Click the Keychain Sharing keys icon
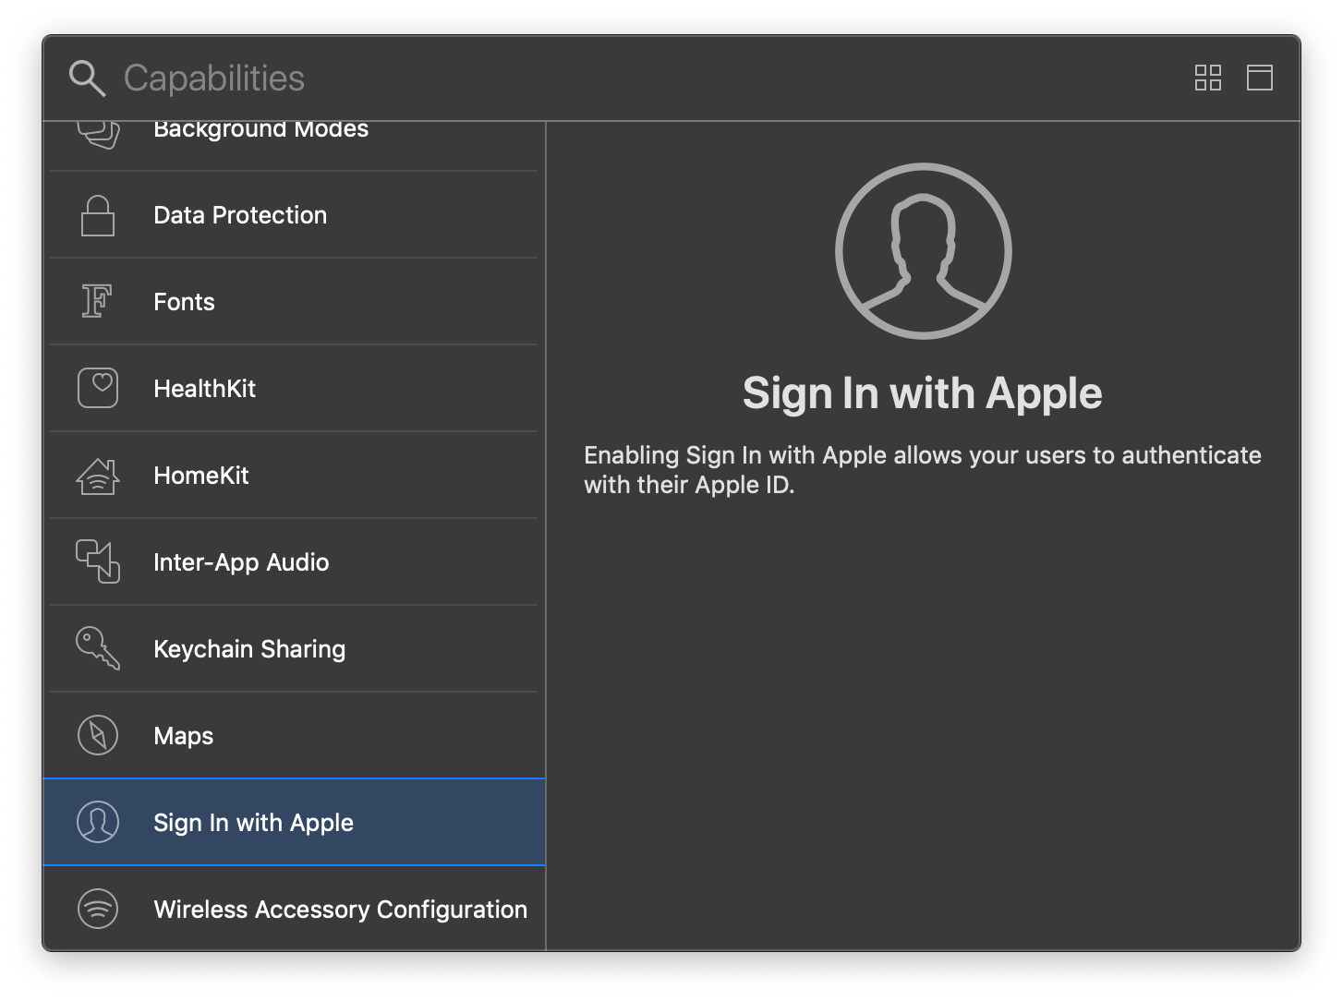The image size is (1343, 1001). click(98, 648)
